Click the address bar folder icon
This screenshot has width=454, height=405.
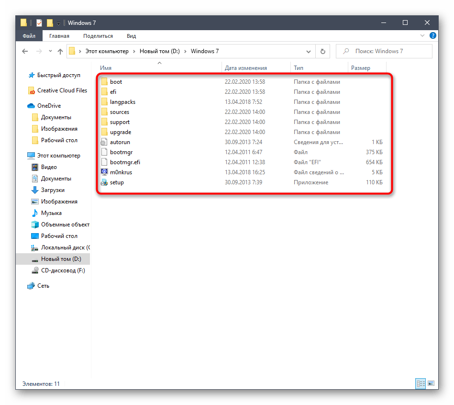point(72,51)
